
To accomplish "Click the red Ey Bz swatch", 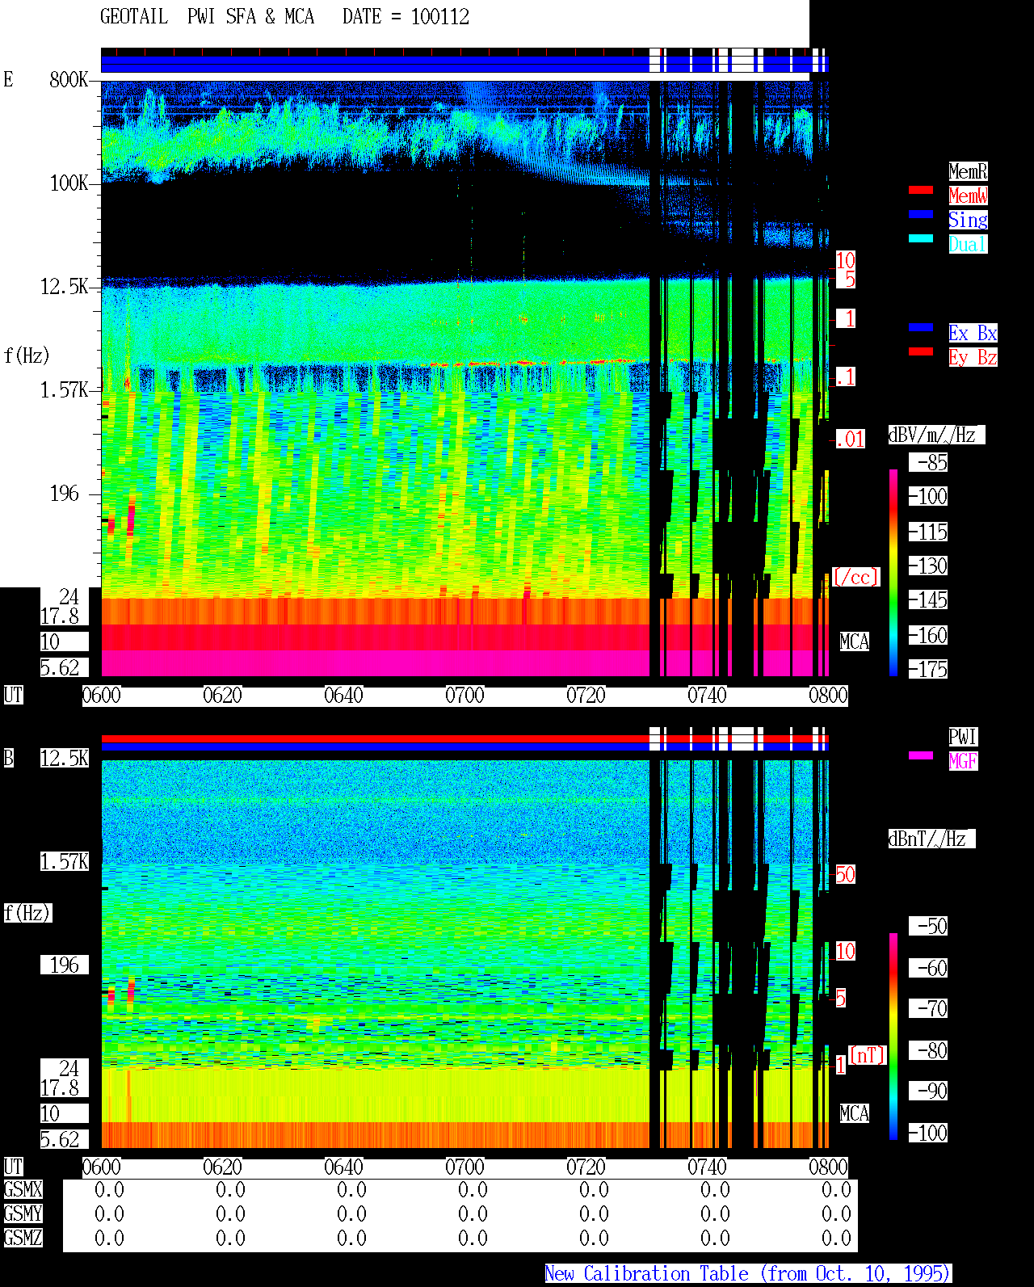I will 921,351.
